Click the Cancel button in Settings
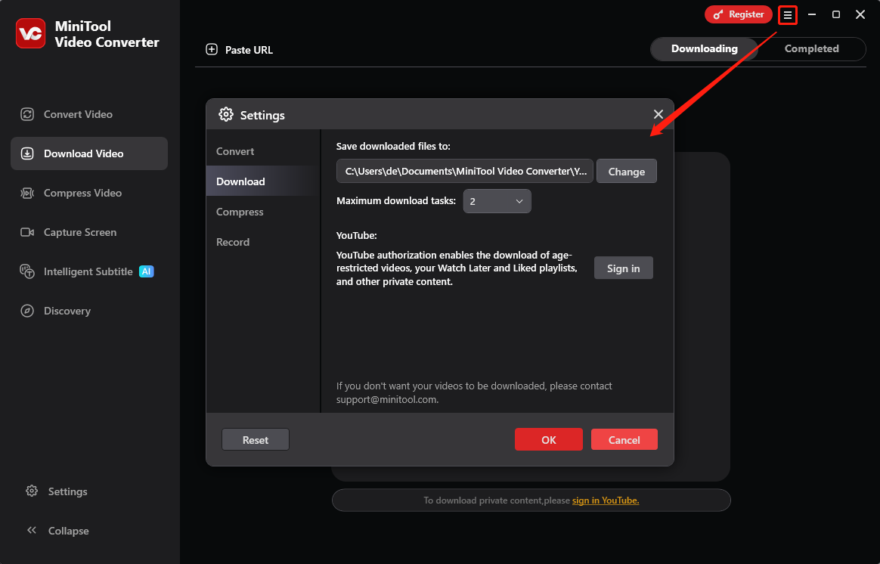Image resolution: width=880 pixels, height=564 pixels. click(x=624, y=440)
